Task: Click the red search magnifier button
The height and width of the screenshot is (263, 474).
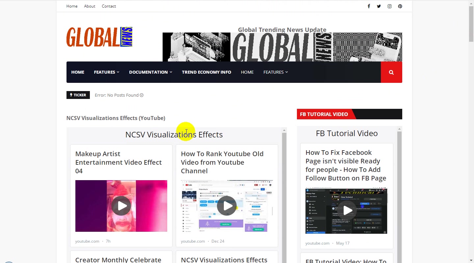Action: tap(391, 72)
